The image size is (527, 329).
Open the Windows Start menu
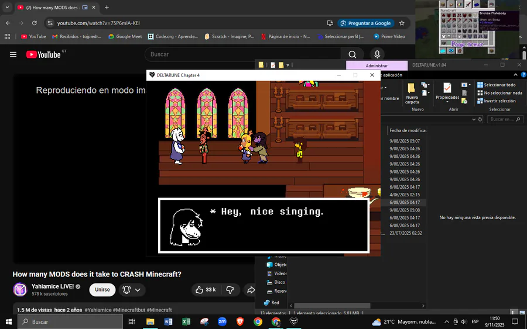pyautogui.click(x=9, y=322)
